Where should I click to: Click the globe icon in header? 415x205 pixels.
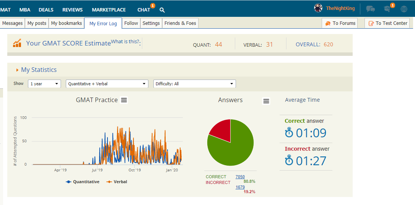tap(404, 9)
